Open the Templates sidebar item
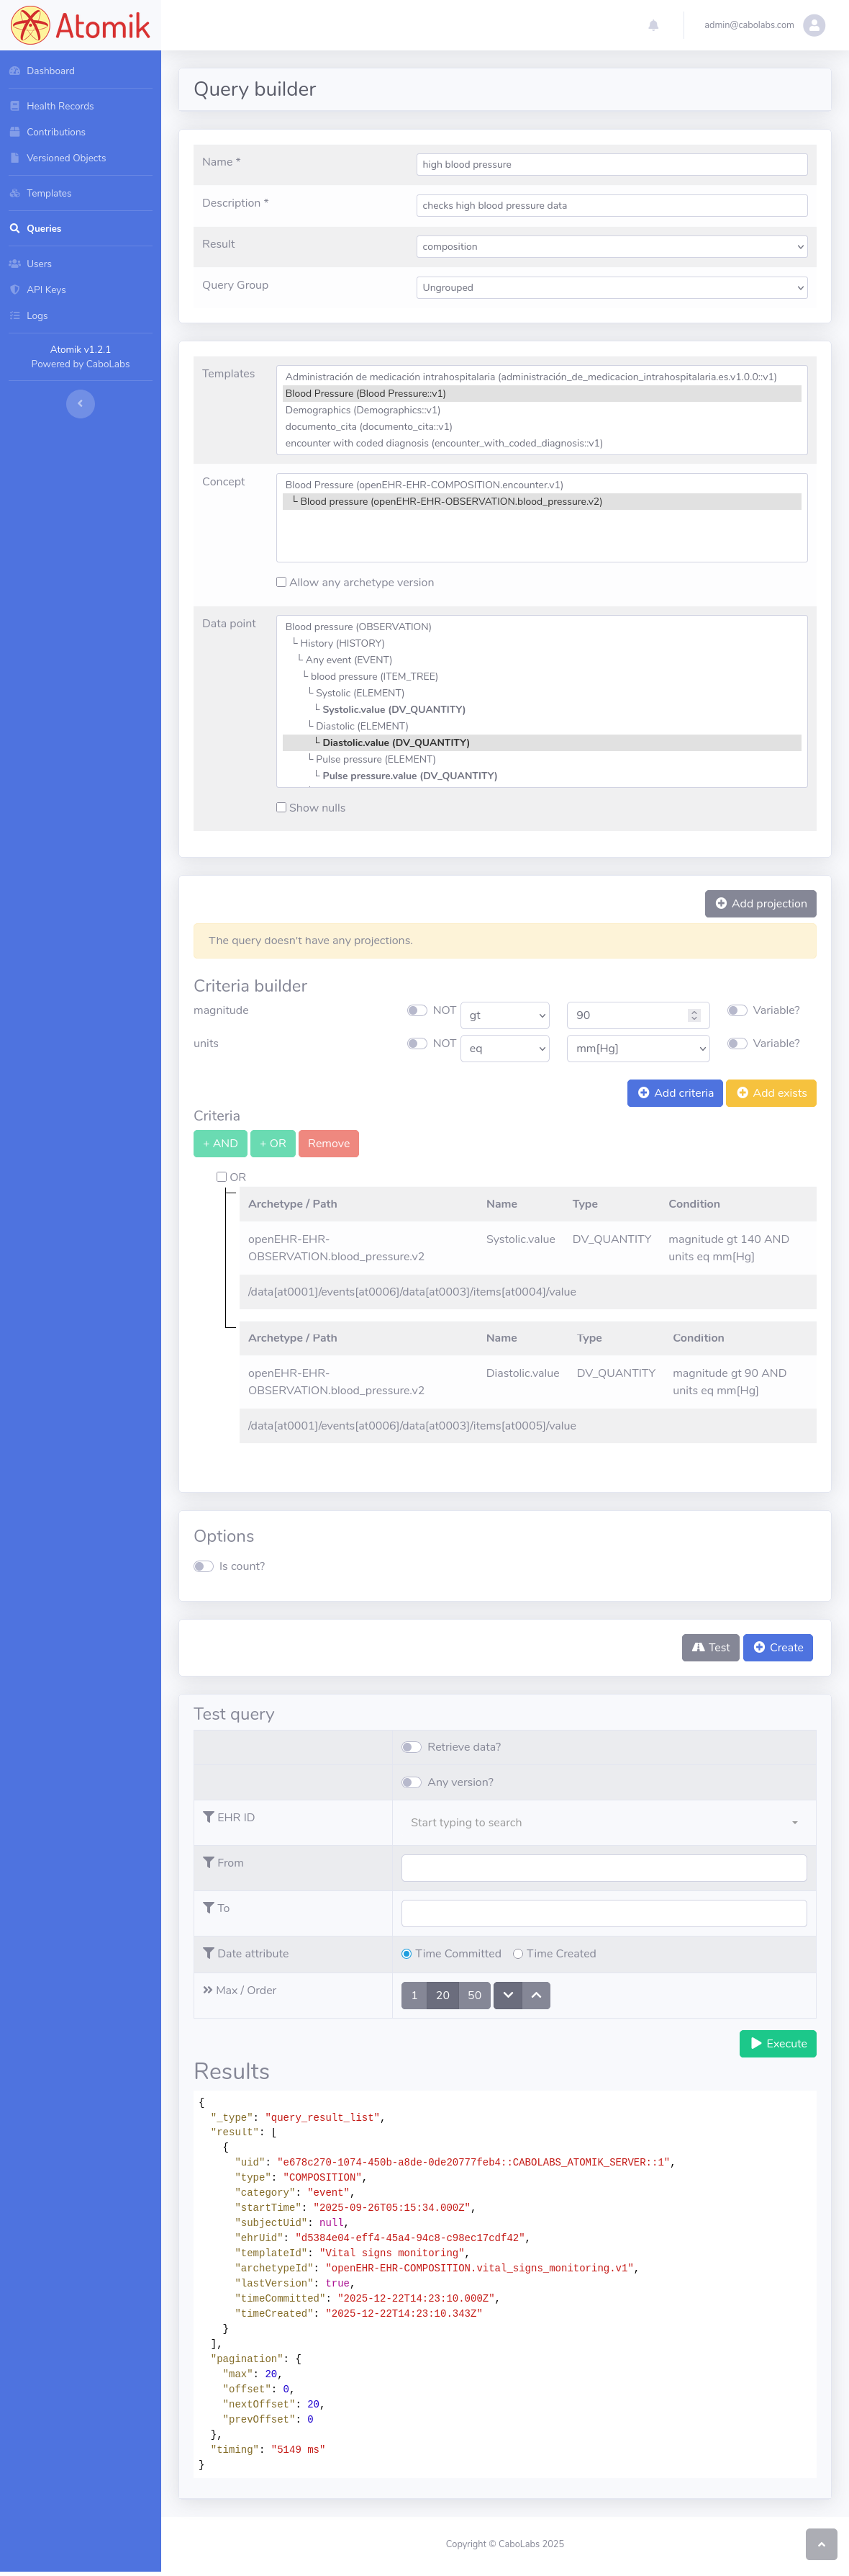The width and height of the screenshot is (849, 2576). coord(49,193)
